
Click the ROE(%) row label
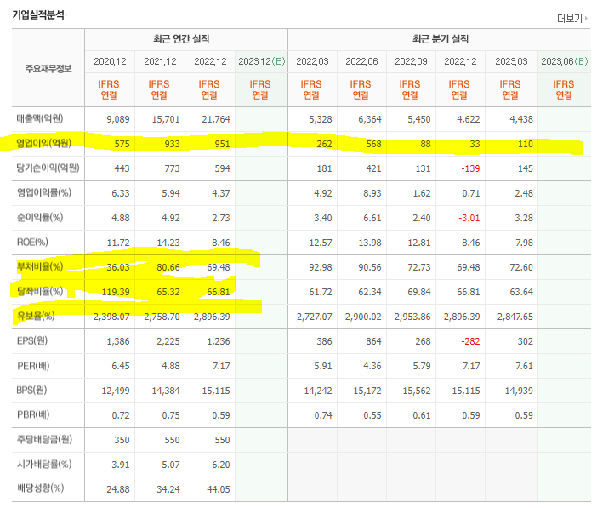click(32, 242)
